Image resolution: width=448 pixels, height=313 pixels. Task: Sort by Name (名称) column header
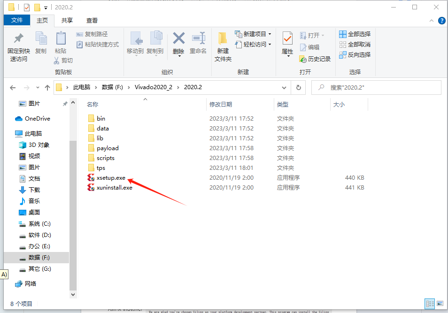click(x=93, y=105)
